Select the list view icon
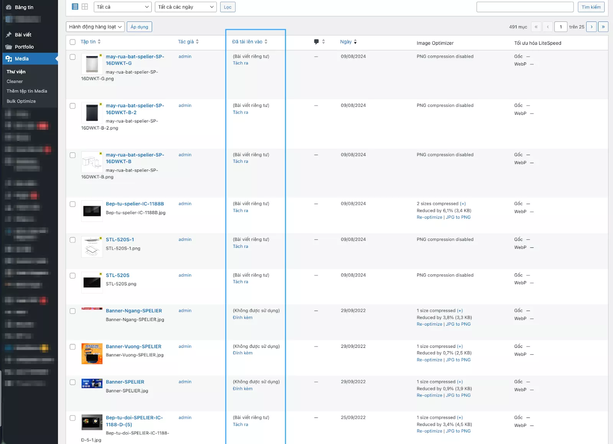Screen dimensions: 613x444 point(75,7)
